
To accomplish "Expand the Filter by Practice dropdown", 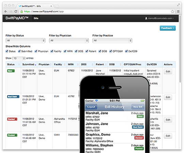I will (112, 40).
